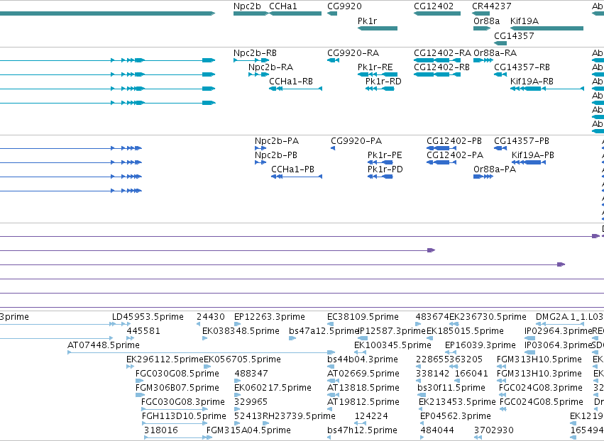Click protein Npc2b-PA
The height and width of the screenshot is (441, 604).
[277, 141]
